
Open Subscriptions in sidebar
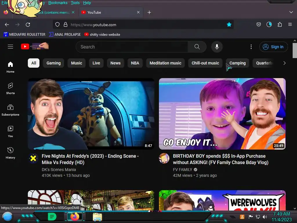click(x=10, y=110)
